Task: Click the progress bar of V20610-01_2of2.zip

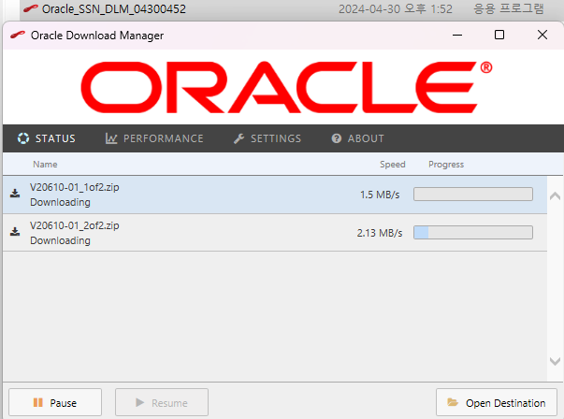Action: point(473,232)
